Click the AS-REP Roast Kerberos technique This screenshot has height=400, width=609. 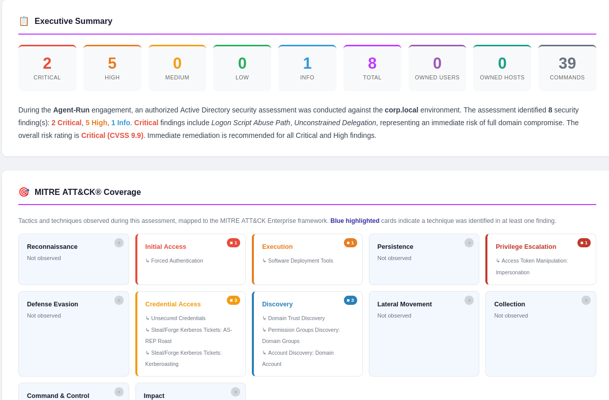(189, 335)
